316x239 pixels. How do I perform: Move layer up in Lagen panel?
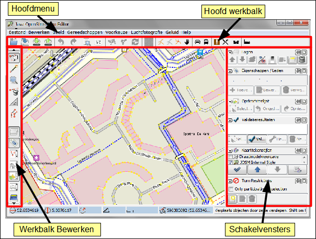click(232, 59)
